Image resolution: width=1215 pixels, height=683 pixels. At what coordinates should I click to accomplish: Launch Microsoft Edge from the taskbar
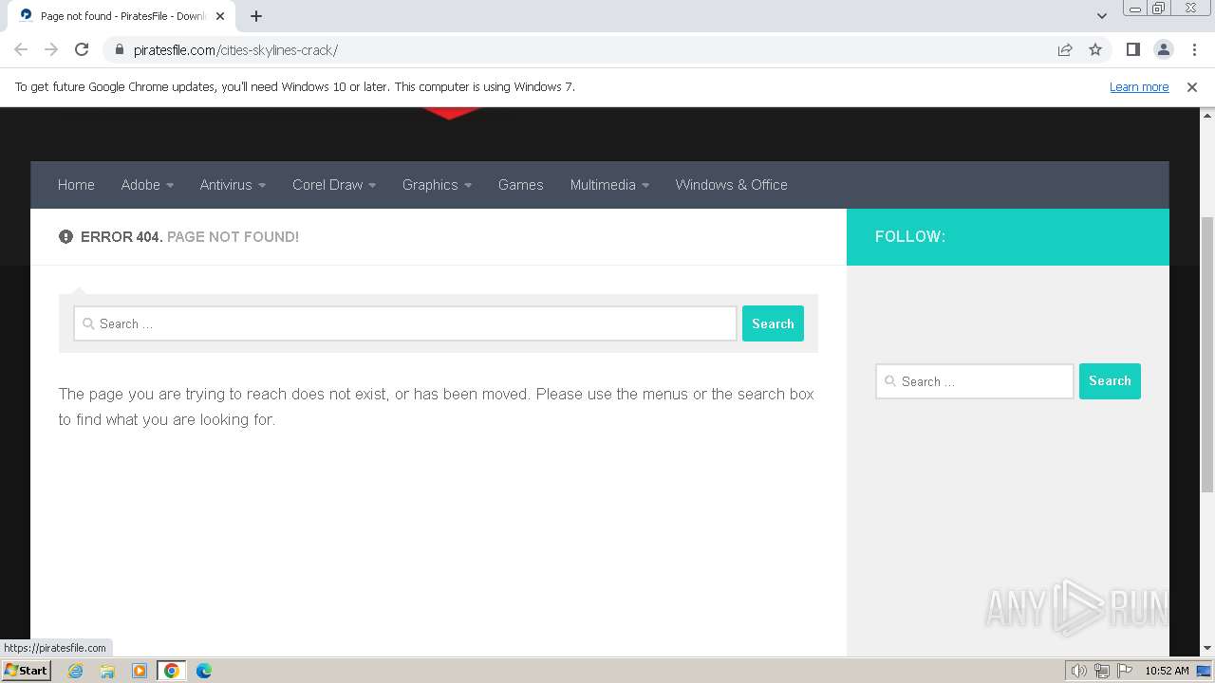tap(204, 671)
